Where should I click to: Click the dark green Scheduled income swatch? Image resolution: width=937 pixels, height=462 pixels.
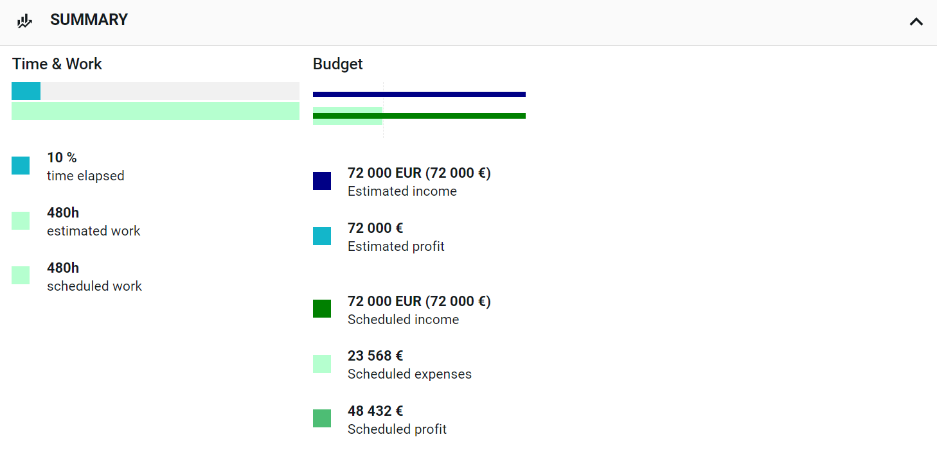322,309
